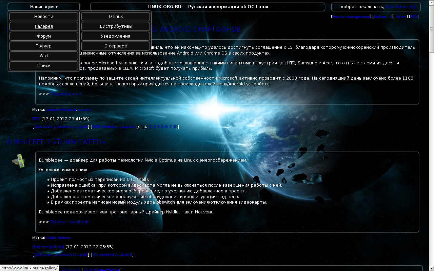Click the LINUX.ORG.RU site title banner
434x271 pixels.
click(208, 7)
